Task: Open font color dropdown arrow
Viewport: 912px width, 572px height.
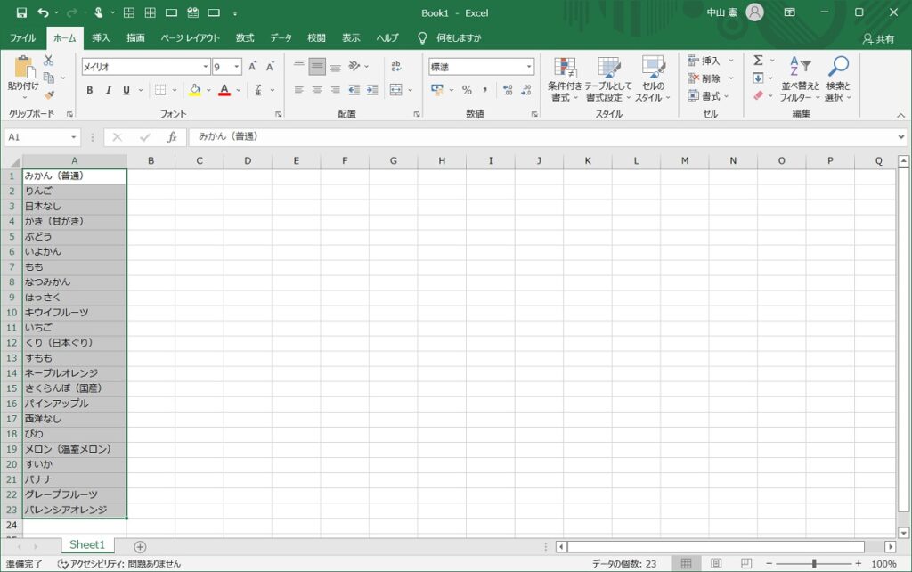Action: [239, 90]
